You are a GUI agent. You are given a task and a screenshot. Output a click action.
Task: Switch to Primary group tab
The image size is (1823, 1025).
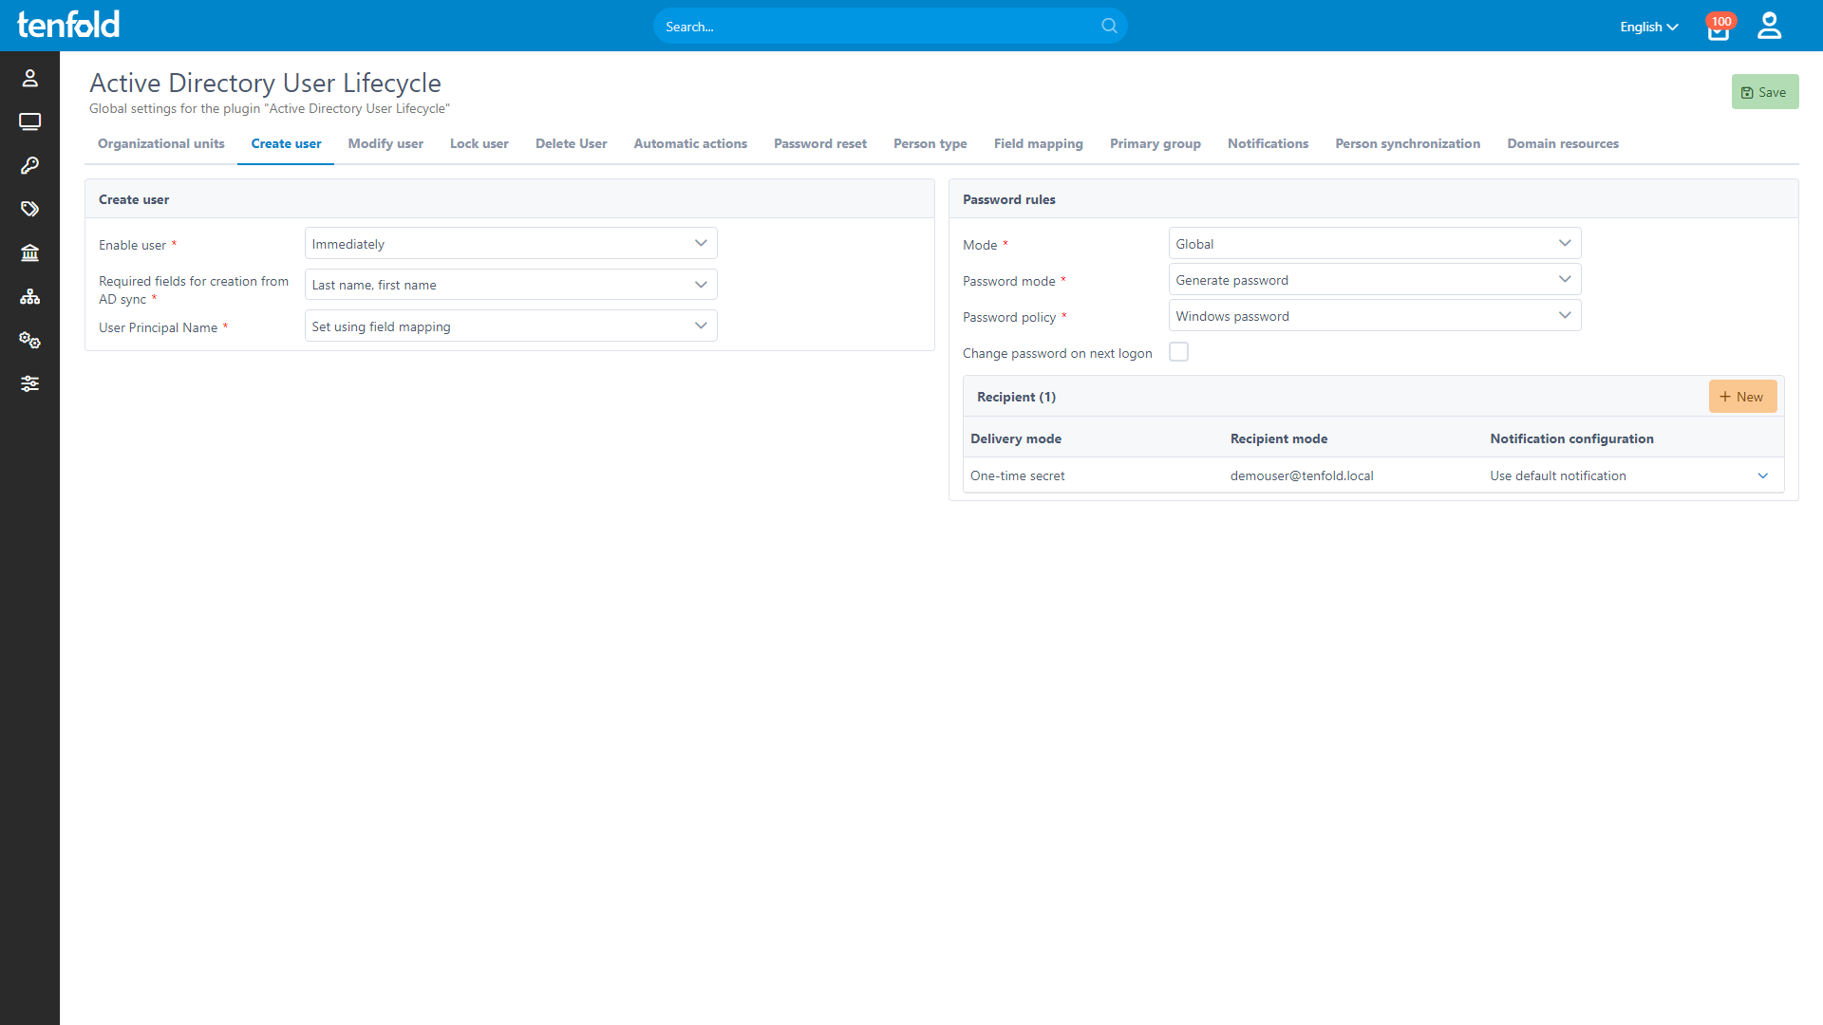tap(1156, 143)
